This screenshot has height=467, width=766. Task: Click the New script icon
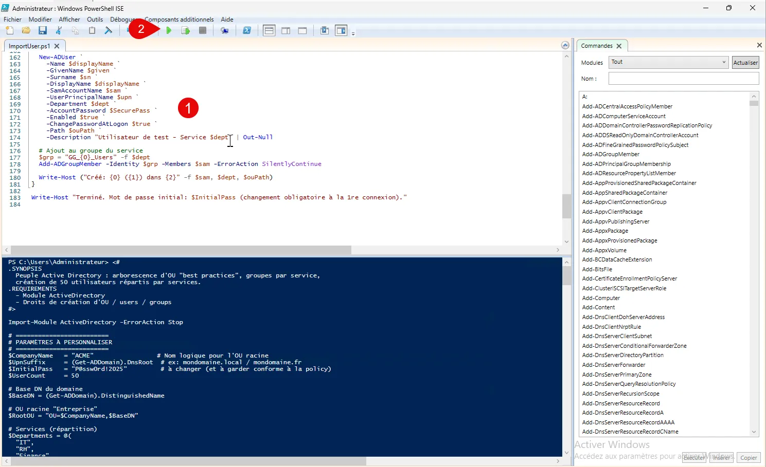coord(10,31)
